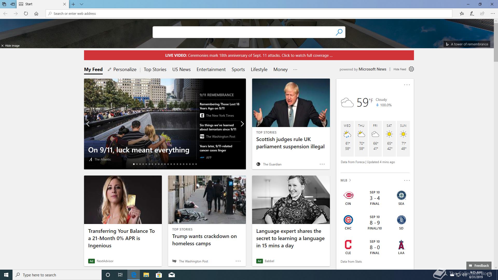The image size is (498, 280).
Task: Click the Favorites hub star icon
Action: [x=462, y=13]
